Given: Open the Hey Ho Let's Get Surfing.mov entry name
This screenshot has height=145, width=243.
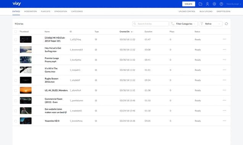Looking at the screenshot, I should (x=53, y=50).
